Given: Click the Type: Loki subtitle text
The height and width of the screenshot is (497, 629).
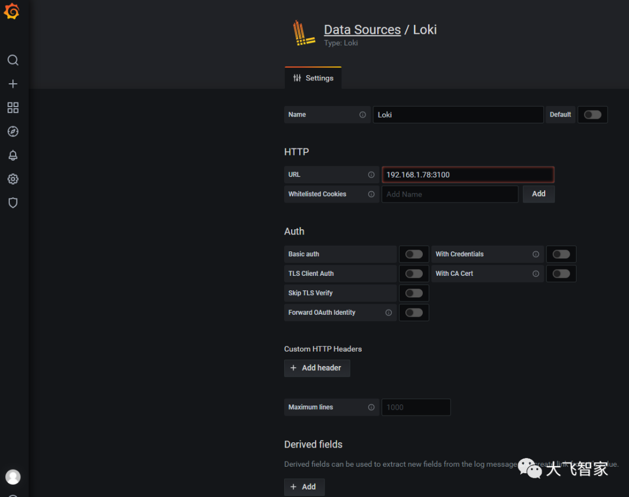Looking at the screenshot, I should (x=341, y=43).
